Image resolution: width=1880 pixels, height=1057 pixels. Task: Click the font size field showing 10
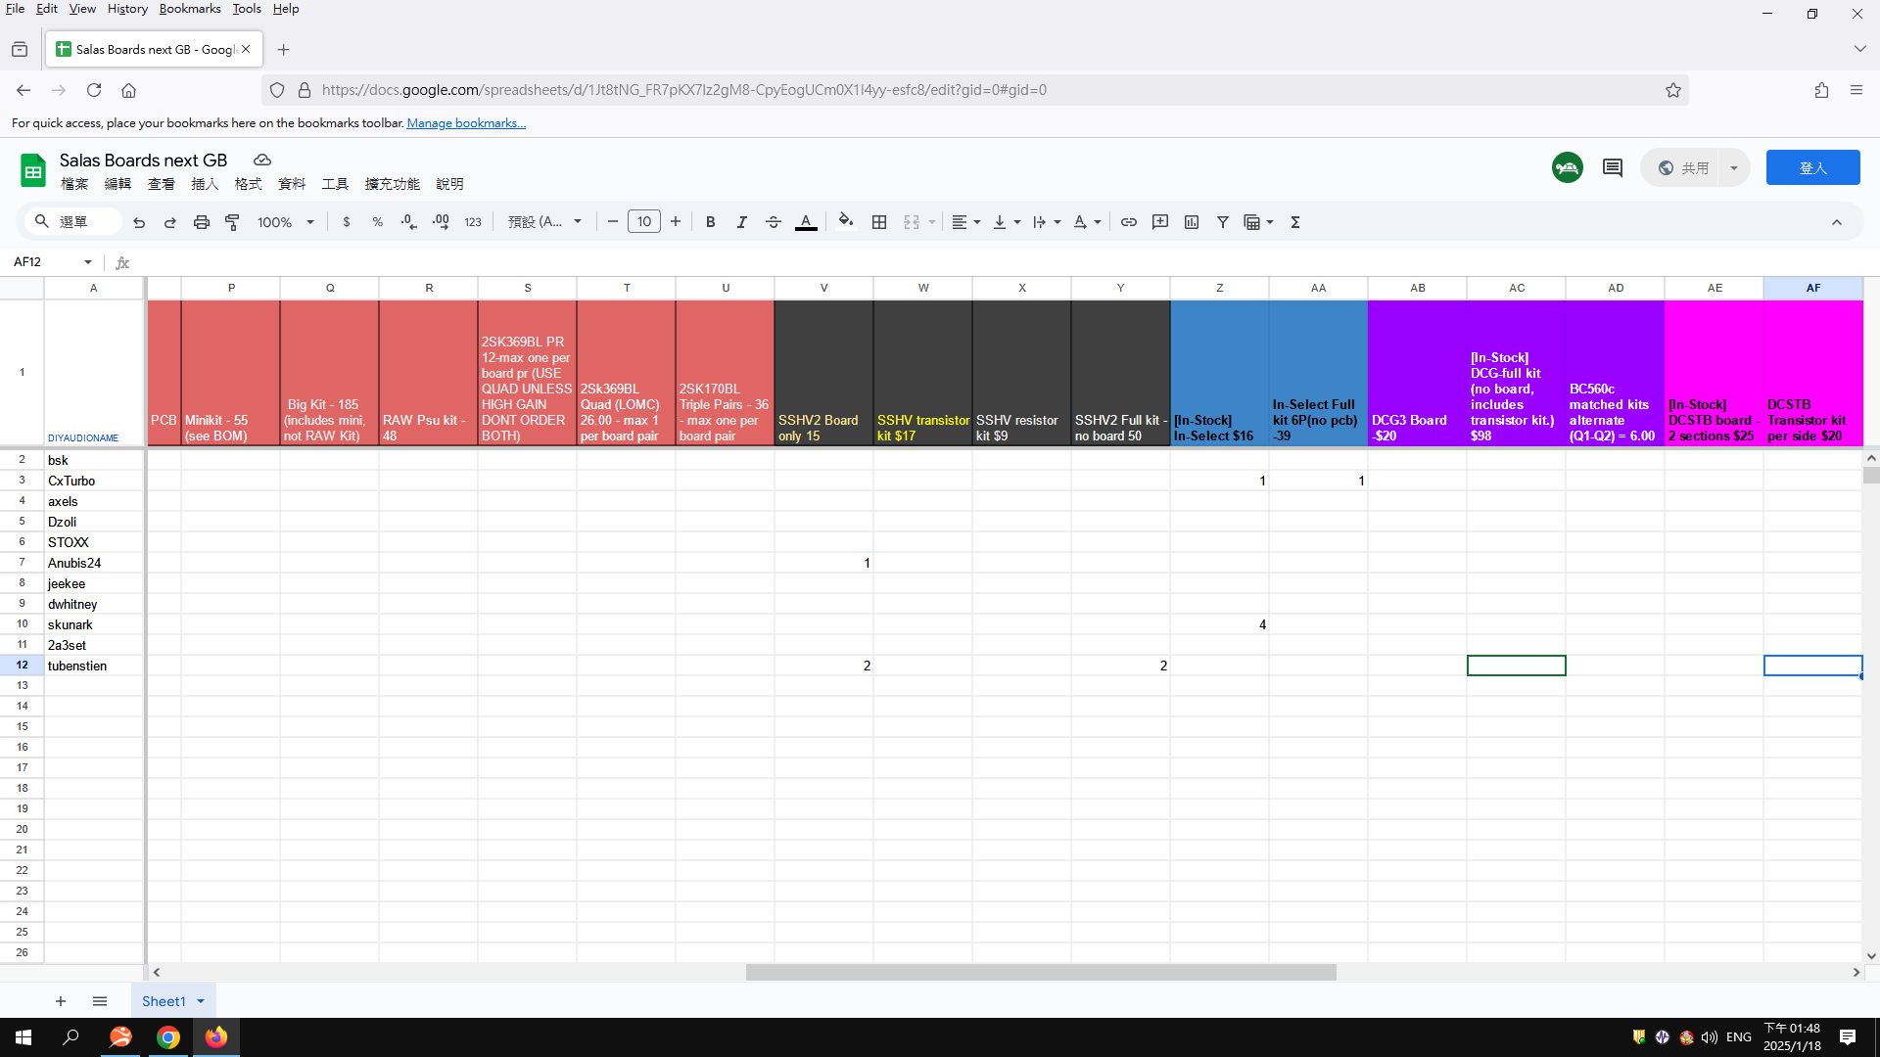point(644,222)
